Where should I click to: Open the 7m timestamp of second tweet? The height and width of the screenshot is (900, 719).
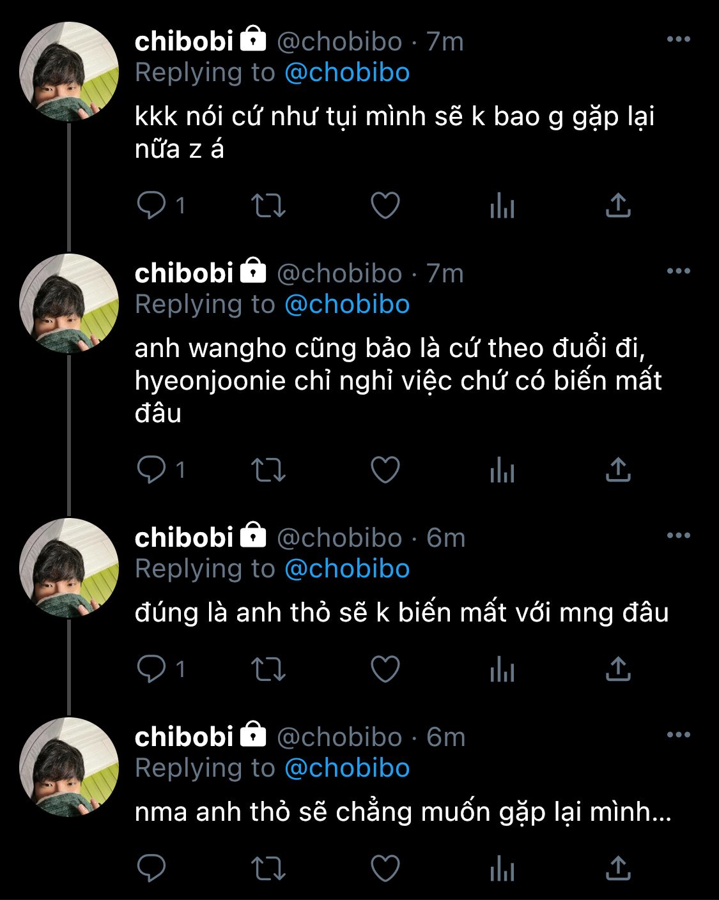click(x=445, y=274)
